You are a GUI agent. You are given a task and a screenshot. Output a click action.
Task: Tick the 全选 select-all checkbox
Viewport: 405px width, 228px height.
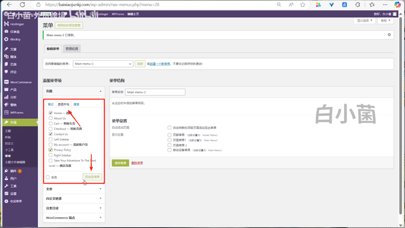point(48,177)
